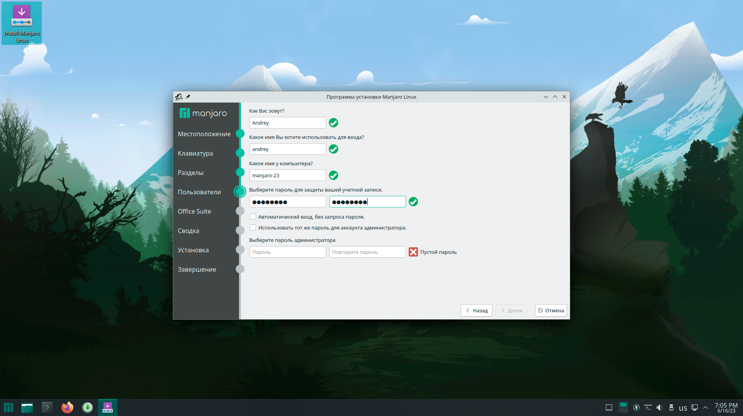
Task: Click the green checkmark next to Andrey
Action: [334, 123]
